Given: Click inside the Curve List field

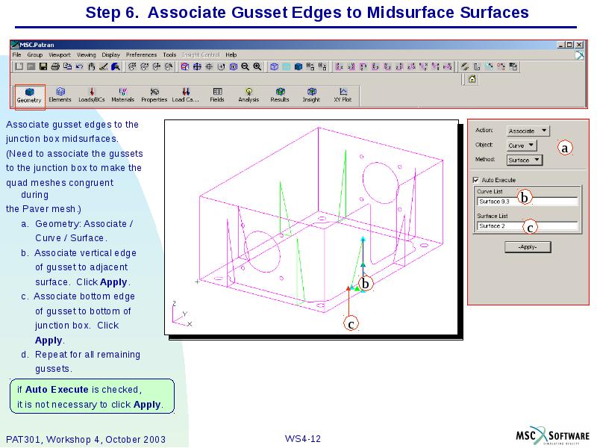Looking at the screenshot, I should [x=528, y=201].
